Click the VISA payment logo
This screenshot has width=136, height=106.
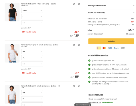110,48
